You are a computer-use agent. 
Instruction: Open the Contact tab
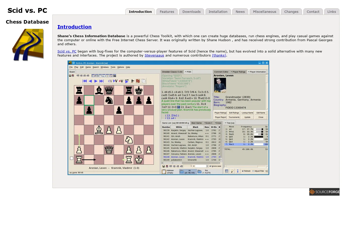[313, 12]
